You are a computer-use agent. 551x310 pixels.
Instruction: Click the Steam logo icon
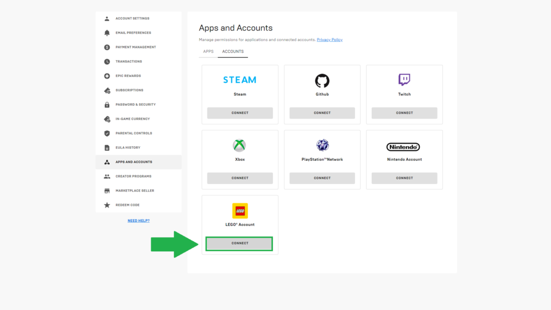point(239,80)
